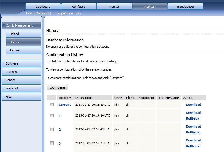Screen dimensions: 224x152
Task: Open revision number 3 link
Action: [x=60, y=143]
